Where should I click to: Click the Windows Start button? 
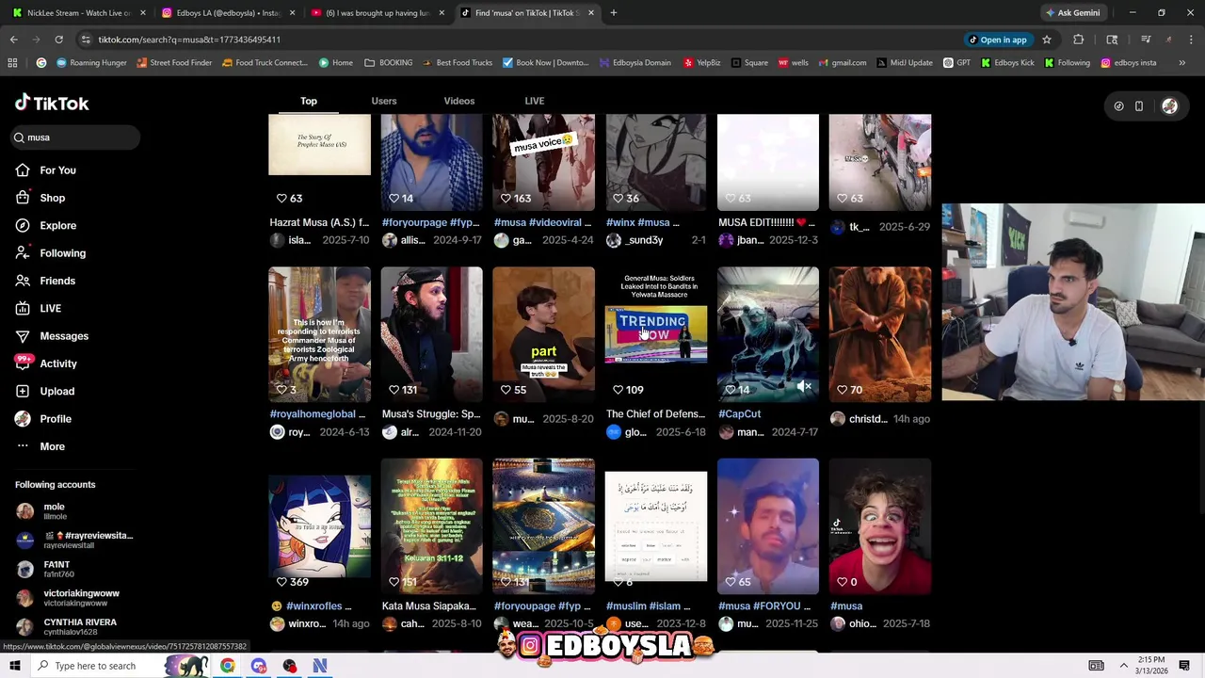coord(14,666)
